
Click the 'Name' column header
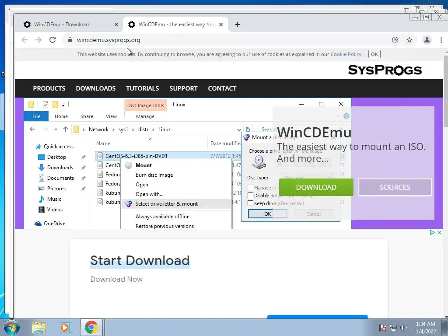point(103,143)
